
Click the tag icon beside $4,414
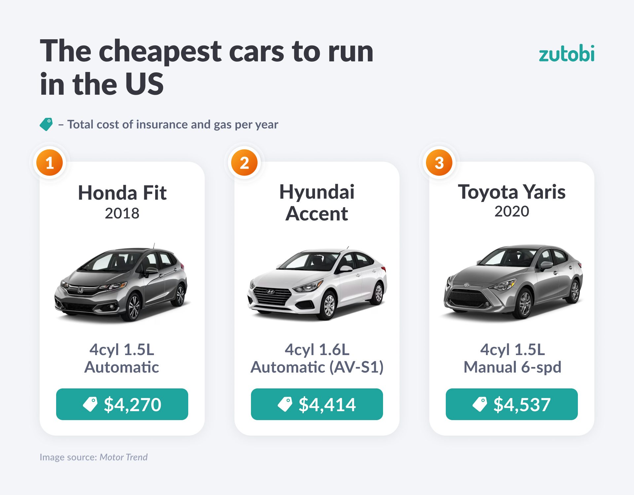click(285, 404)
